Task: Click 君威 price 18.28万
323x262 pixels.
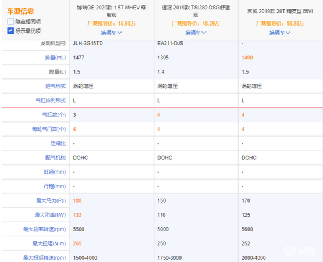Action: click(x=280, y=23)
